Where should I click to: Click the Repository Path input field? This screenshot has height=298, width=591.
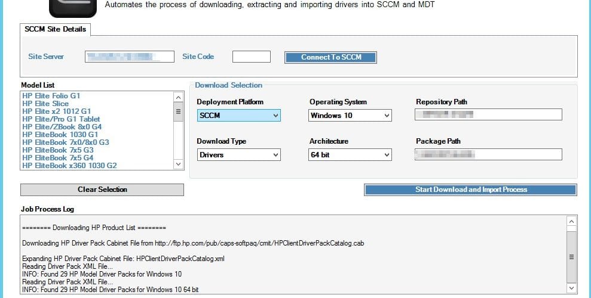point(488,114)
